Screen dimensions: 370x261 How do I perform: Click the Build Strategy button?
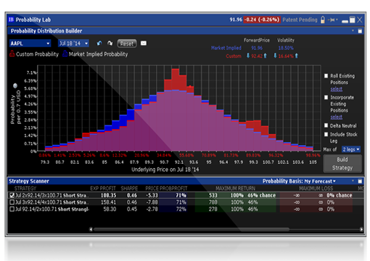[342, 164]
